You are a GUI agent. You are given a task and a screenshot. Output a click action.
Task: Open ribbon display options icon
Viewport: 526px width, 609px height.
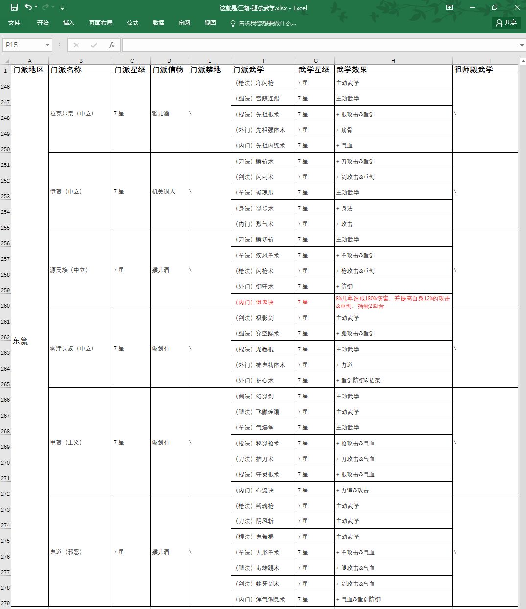449,7
